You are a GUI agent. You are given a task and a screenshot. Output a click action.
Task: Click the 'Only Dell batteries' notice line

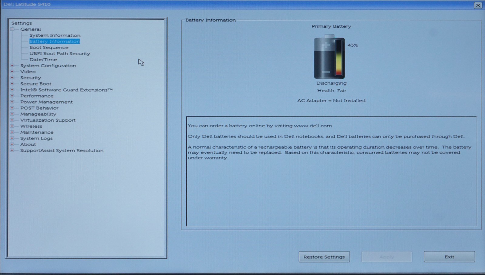326,136
